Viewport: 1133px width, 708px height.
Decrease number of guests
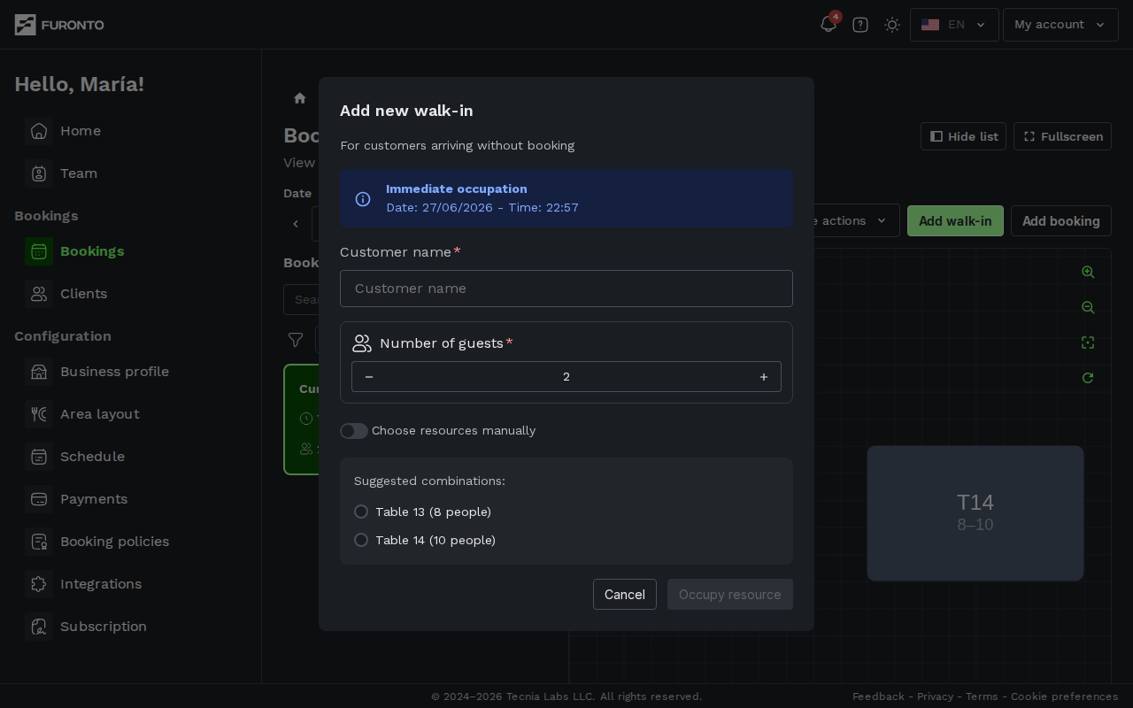click(x=369, y=377)
